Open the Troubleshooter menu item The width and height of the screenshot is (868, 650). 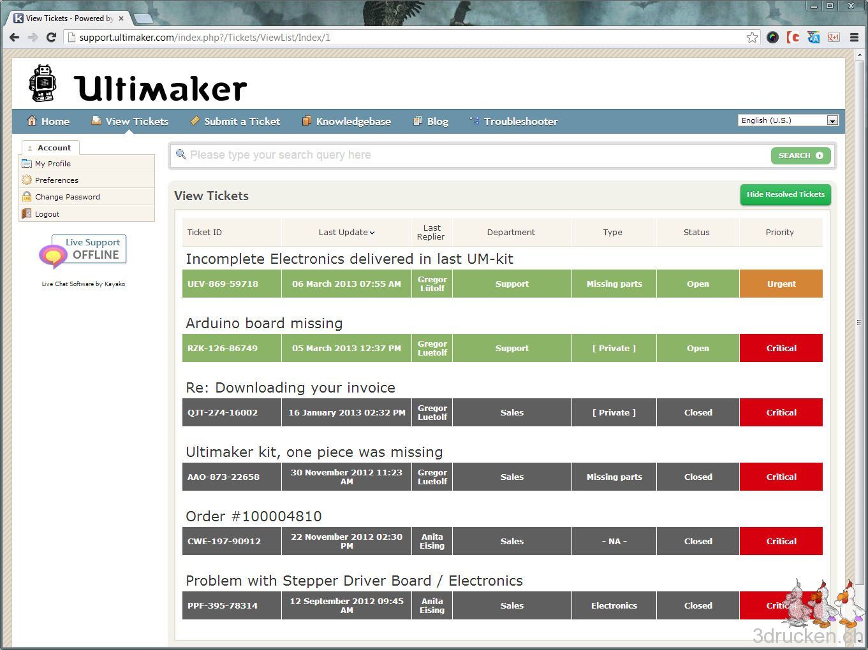(x=513, y=121)
